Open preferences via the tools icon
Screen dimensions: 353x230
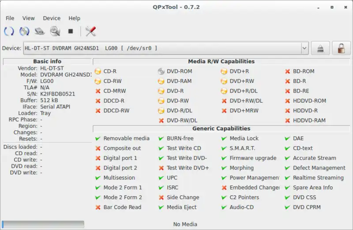point(90,31)
